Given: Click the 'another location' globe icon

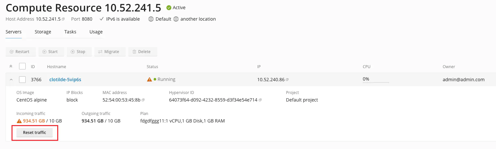Looking at the screenshot, I should pyautogui.click(x=176, y=19).
